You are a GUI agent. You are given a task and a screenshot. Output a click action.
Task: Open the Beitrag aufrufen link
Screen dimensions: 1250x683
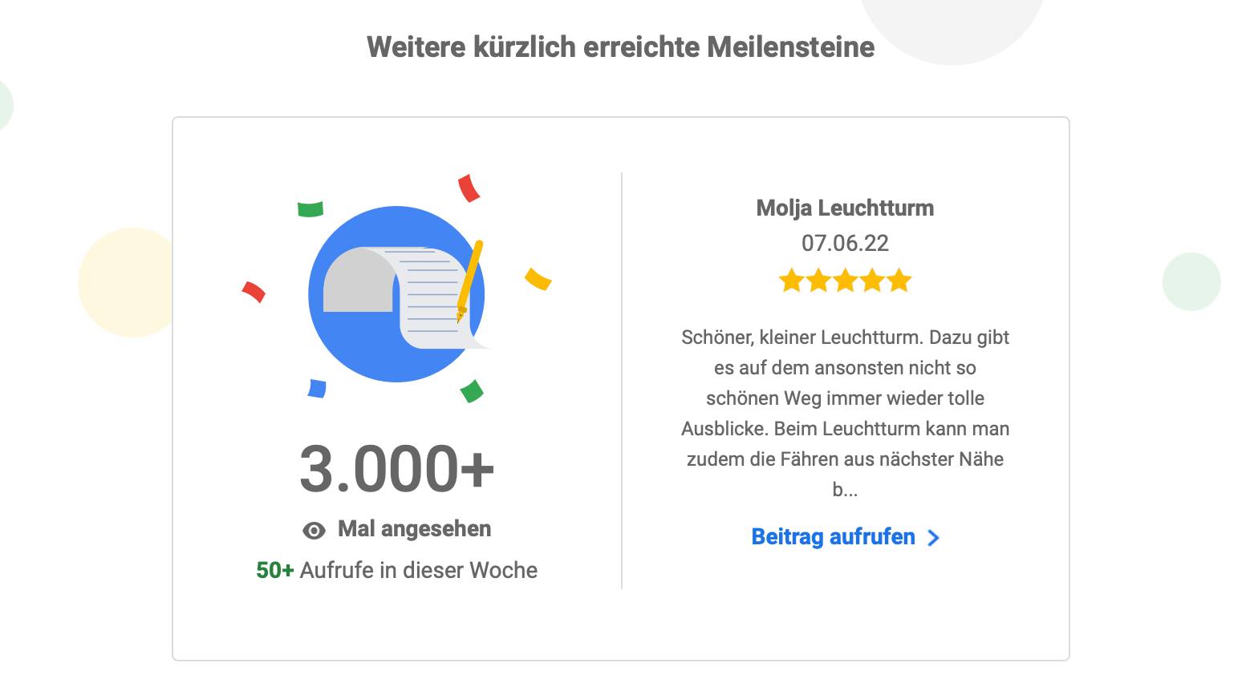coord(834,537)
